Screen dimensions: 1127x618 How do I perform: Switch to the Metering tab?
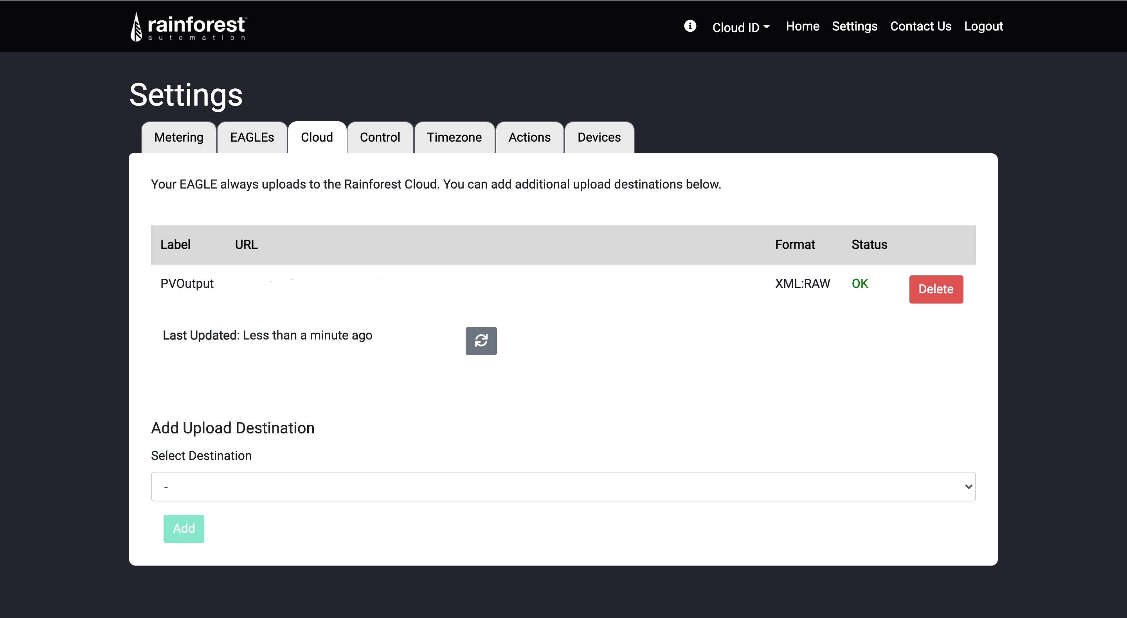point(178,137)
